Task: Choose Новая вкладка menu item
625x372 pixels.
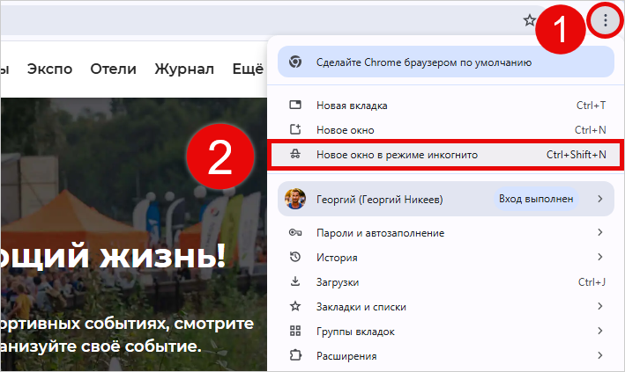Action: click(x=446, y=106)
